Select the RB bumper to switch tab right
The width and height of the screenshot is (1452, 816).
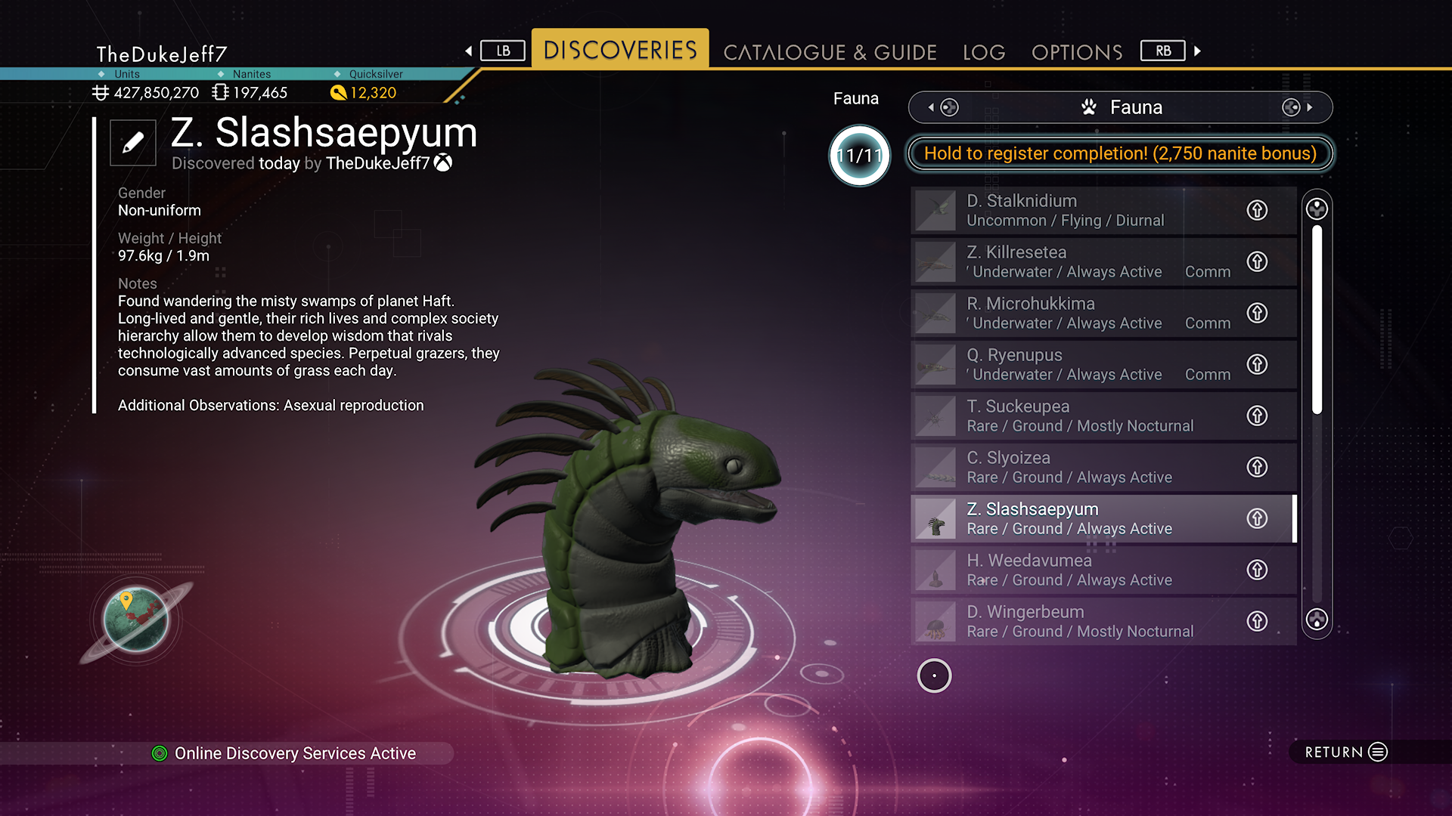[1163, 51]
